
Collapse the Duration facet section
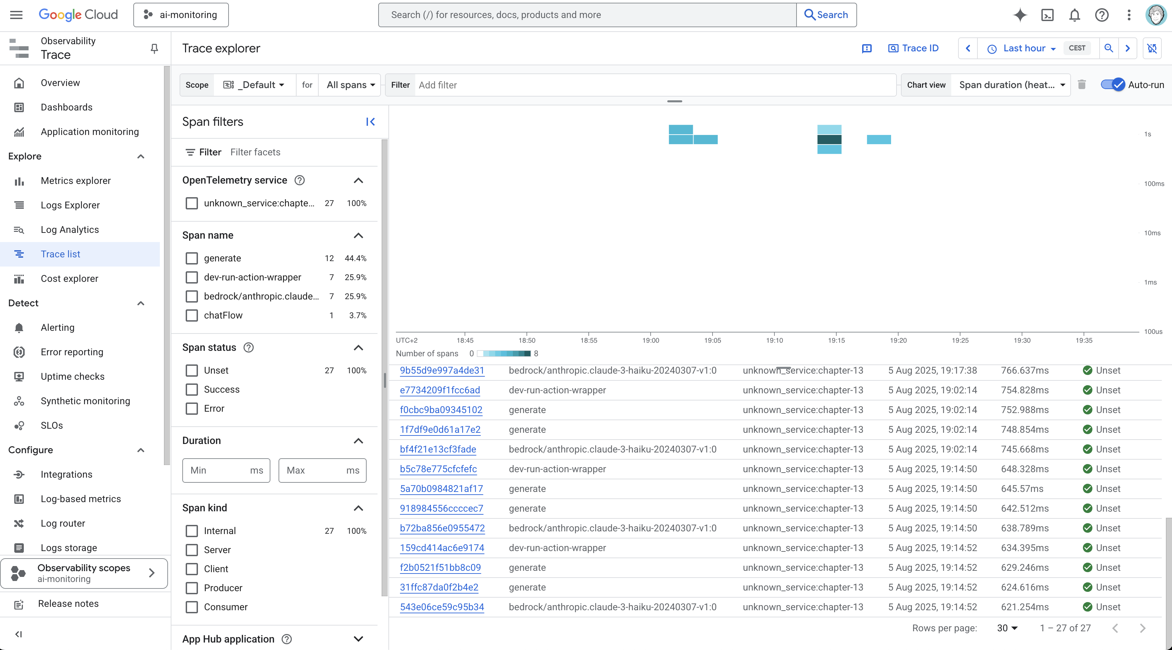358,441
